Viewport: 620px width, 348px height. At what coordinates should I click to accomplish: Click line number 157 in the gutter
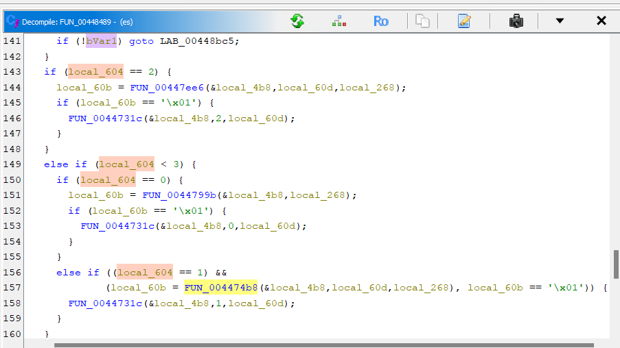[12, 288]
